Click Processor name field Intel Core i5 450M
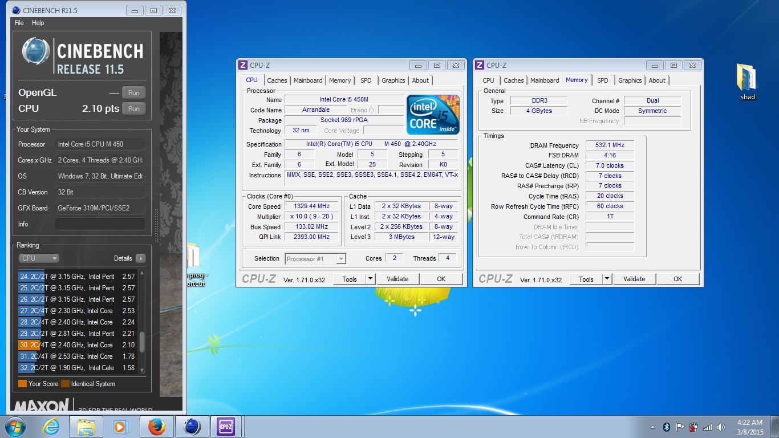The height and width of the screenshot is (438, 779). pos(344,99)
